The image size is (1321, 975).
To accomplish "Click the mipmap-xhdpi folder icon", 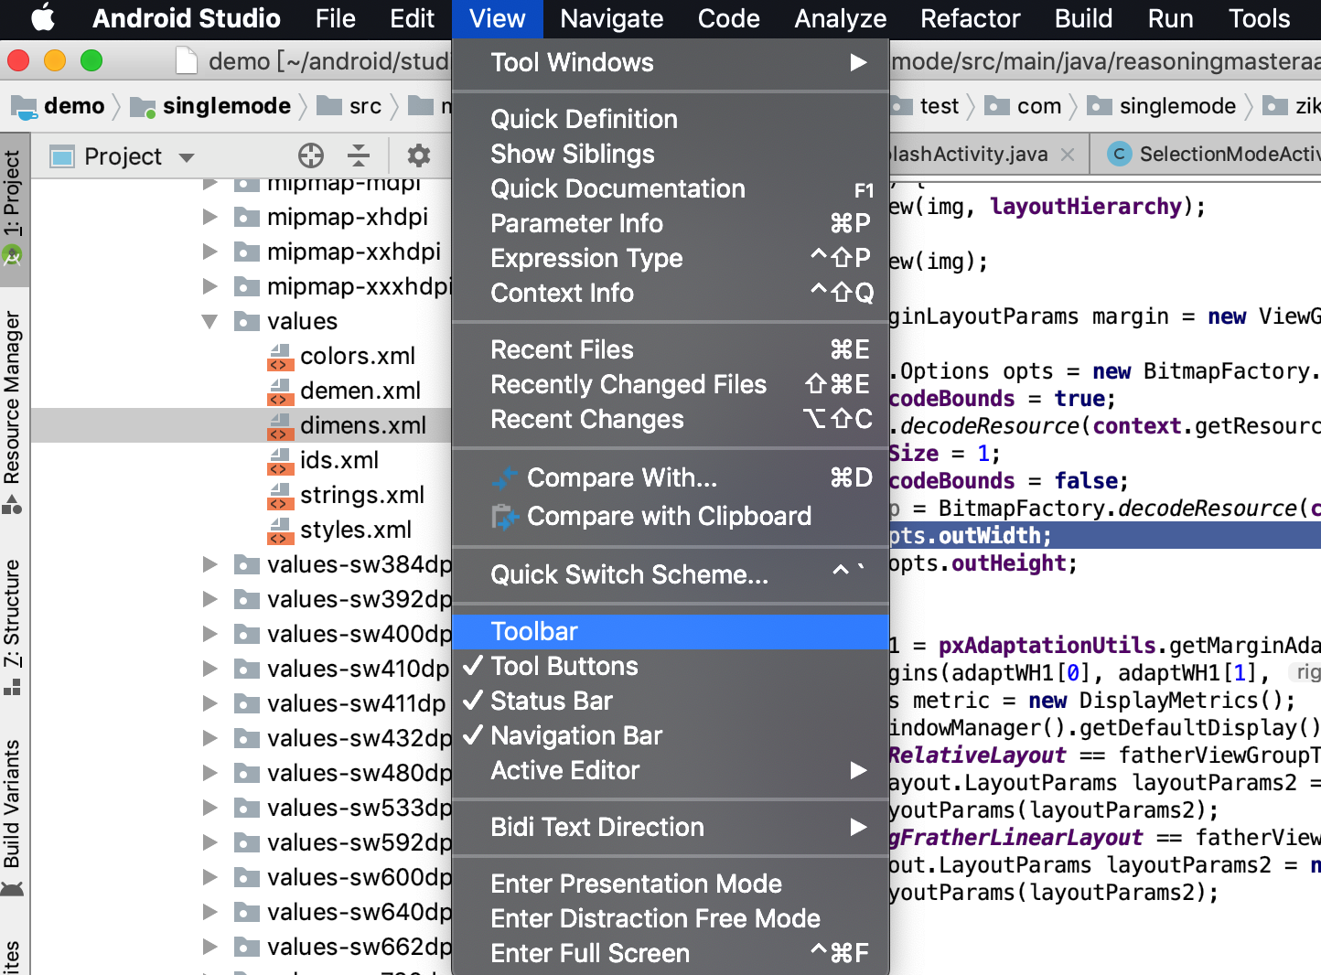I will [x=246, y=217].
